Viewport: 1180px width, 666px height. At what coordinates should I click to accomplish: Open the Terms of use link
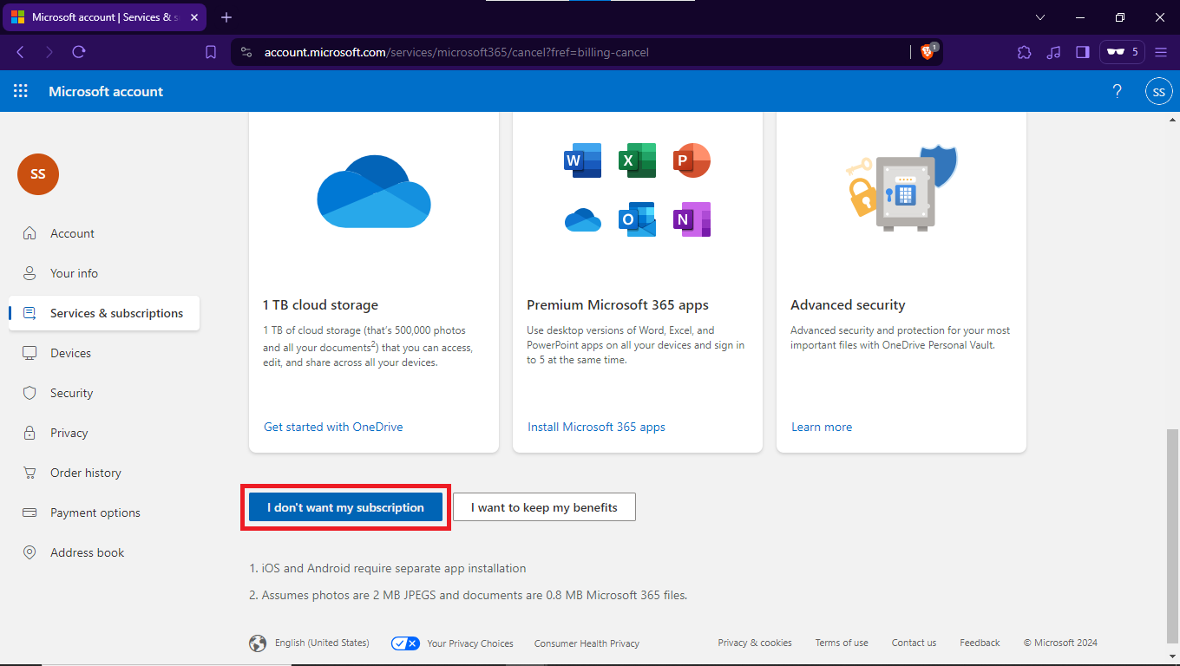[x=842, y=643]
